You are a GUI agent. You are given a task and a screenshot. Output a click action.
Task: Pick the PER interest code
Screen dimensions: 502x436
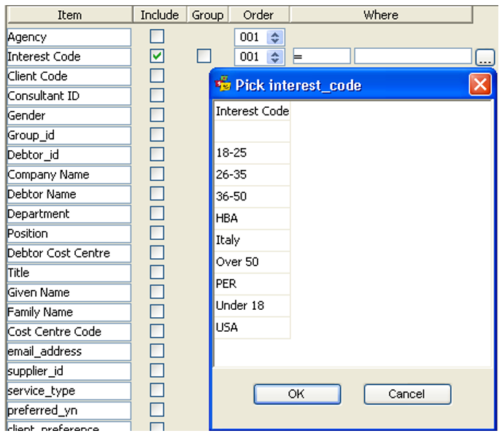click(252, 284)
